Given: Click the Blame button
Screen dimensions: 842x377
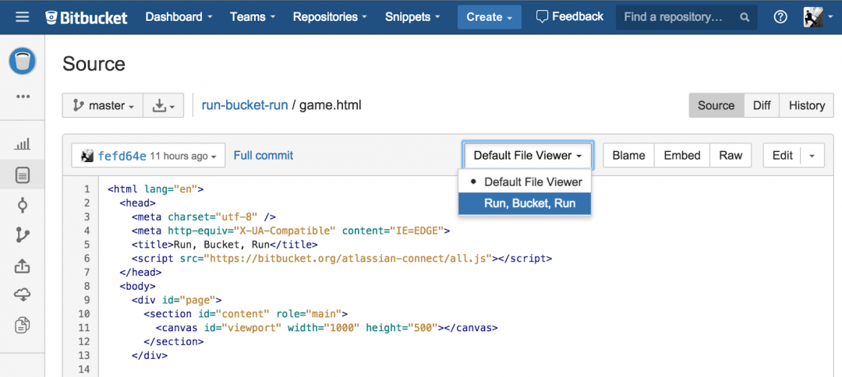Looking at the screenshot, I should coord(628,155).
